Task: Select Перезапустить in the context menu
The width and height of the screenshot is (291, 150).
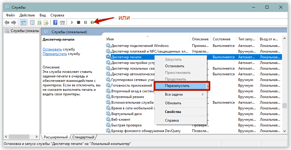Action: click(177, 85)
